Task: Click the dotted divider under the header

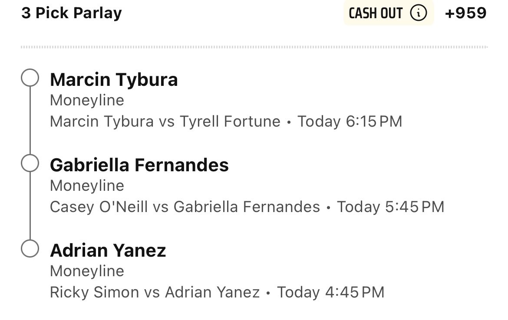Action: point(254,47)
